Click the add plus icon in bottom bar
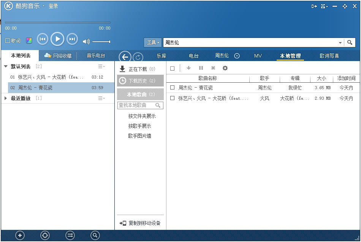The image size is (361, 242). tap(20, 235)
